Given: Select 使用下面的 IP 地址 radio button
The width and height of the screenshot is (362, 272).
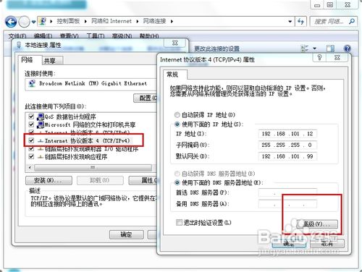Looking at the screenshot, I should point(177,124).
